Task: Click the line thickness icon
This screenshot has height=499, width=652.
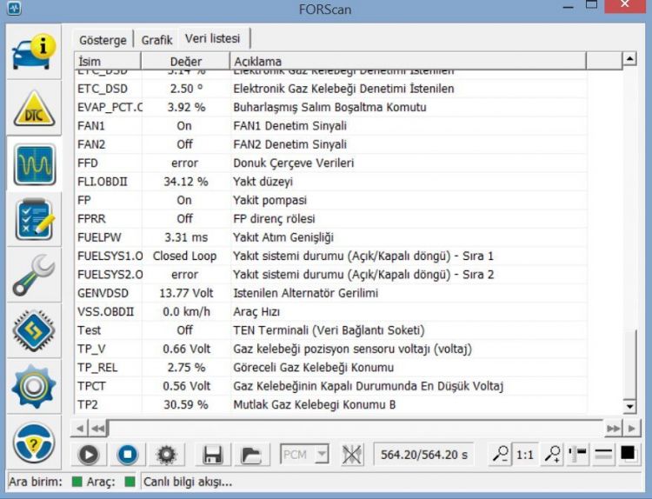Action: click(x=603, y=454)
